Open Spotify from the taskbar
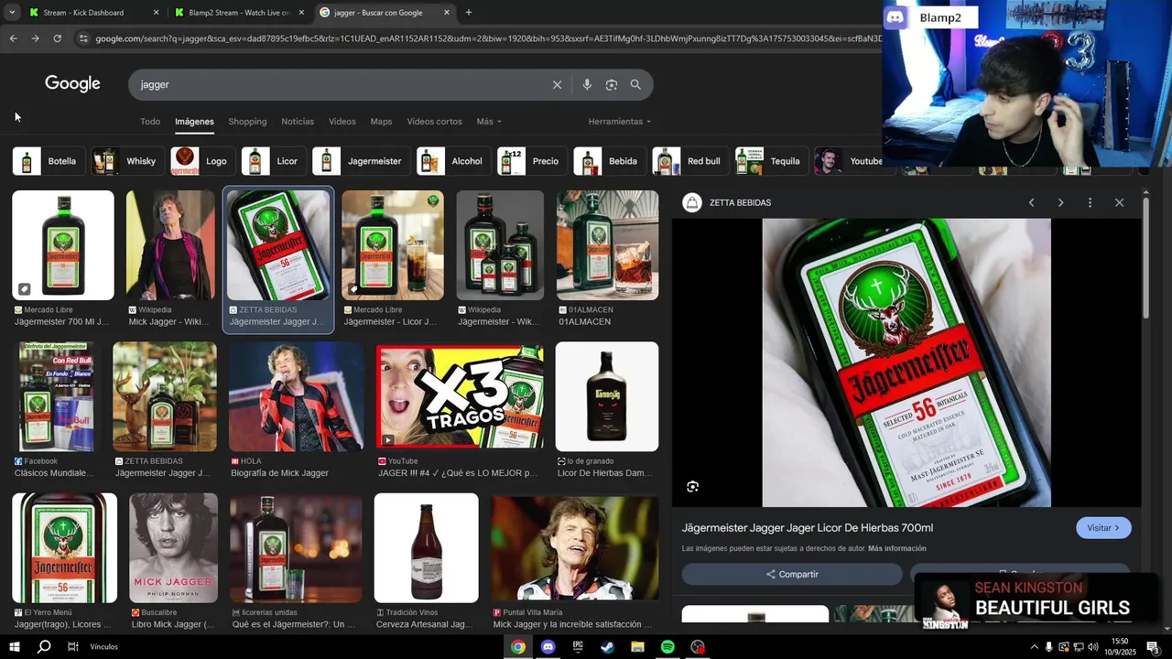 point(667,646)
